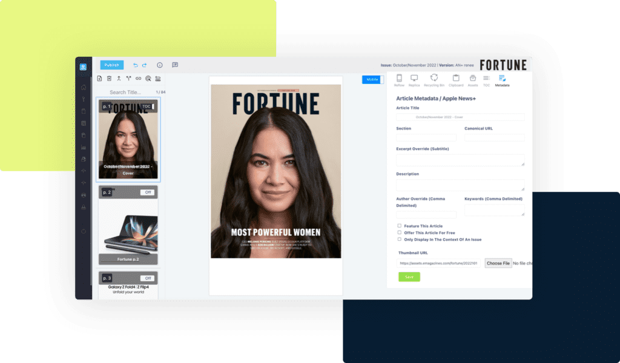Click the merge pages icon
The image size is (620, 363).
click(119, 79)
